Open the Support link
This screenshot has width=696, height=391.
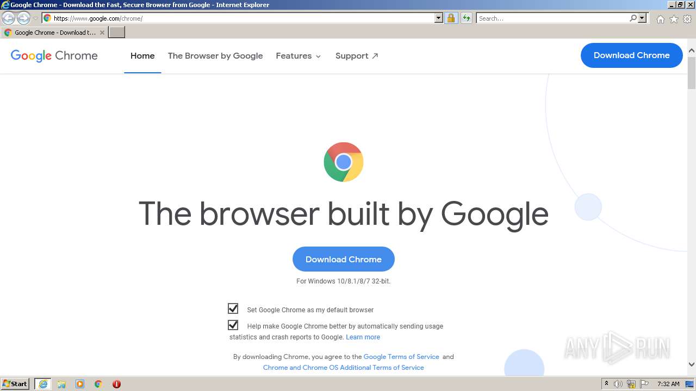pyautogui.click(x=357, y=55)
